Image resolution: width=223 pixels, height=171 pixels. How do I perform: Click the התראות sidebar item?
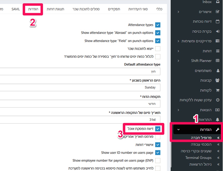click(x=205, y=120)
